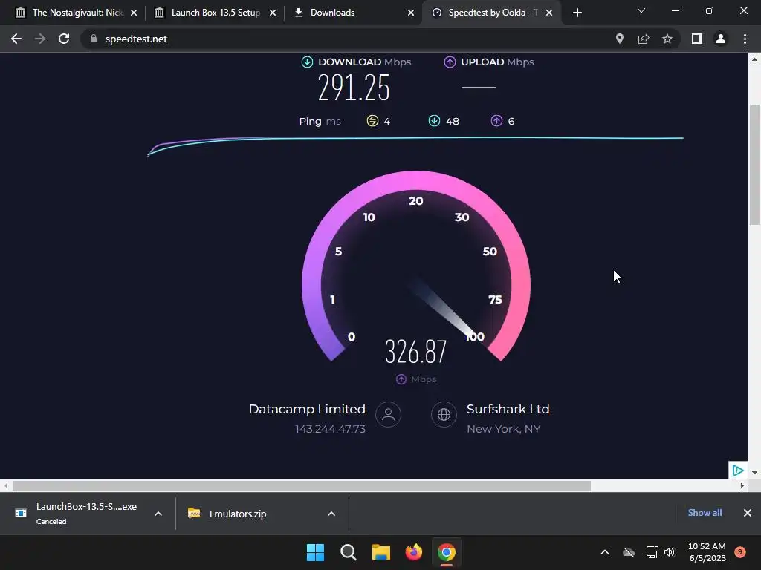Click the user icon next to Datacamp Limited
Viewport: 761px width, 570px height.
tap(388, 414)
